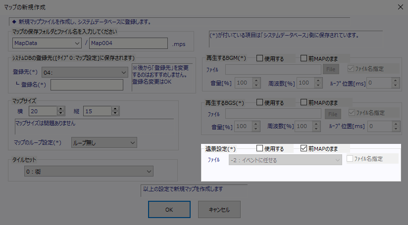Decrease map width with down arrow
Screen dimensions: 408x225
[60, 113]
